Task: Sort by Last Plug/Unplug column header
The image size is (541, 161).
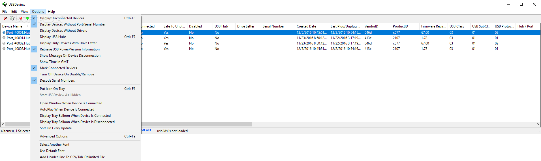Action: click(346, 26)
